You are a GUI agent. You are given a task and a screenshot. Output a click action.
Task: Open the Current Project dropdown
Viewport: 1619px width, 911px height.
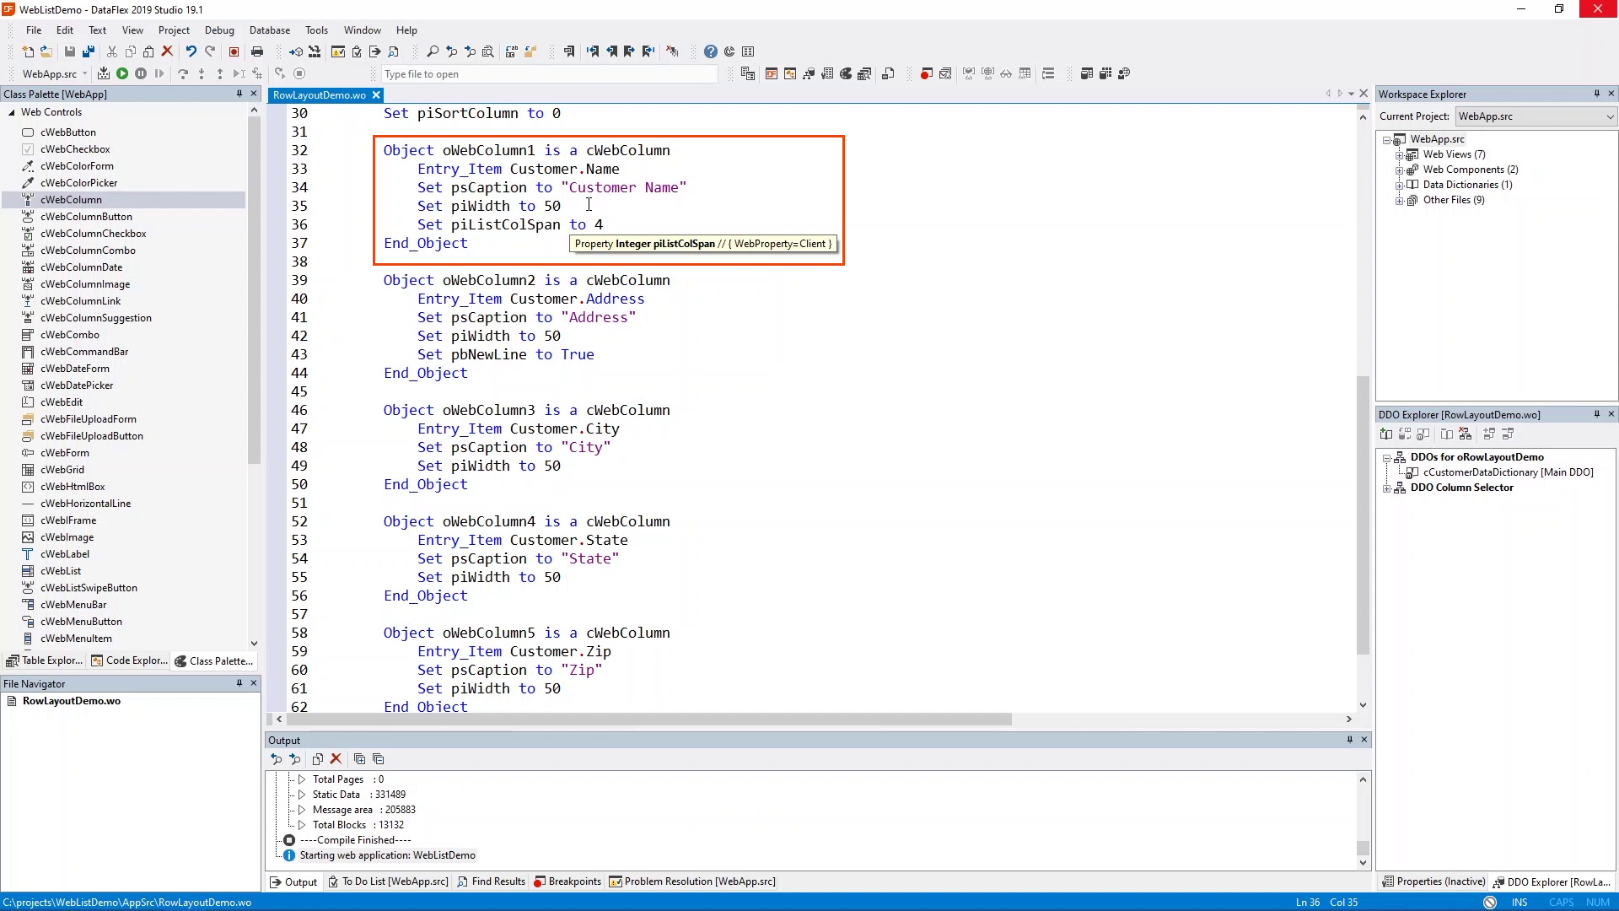[x=1610, y=116]
